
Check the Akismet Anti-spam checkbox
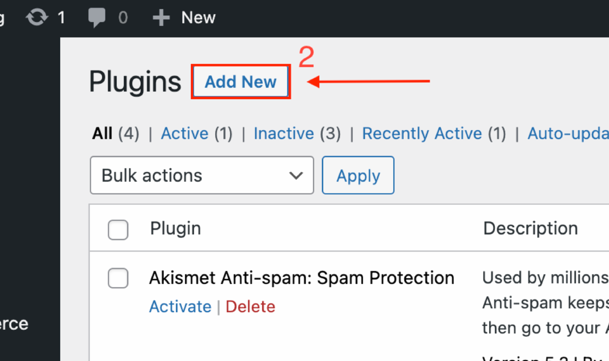click(118, 278)
